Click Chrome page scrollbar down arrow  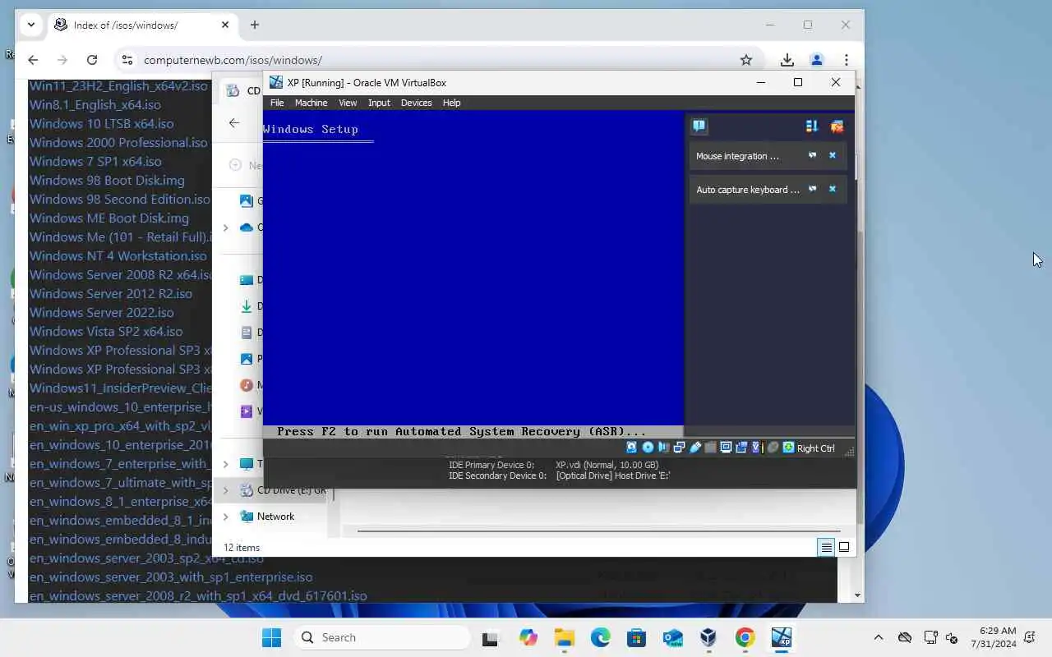(858, 595)
